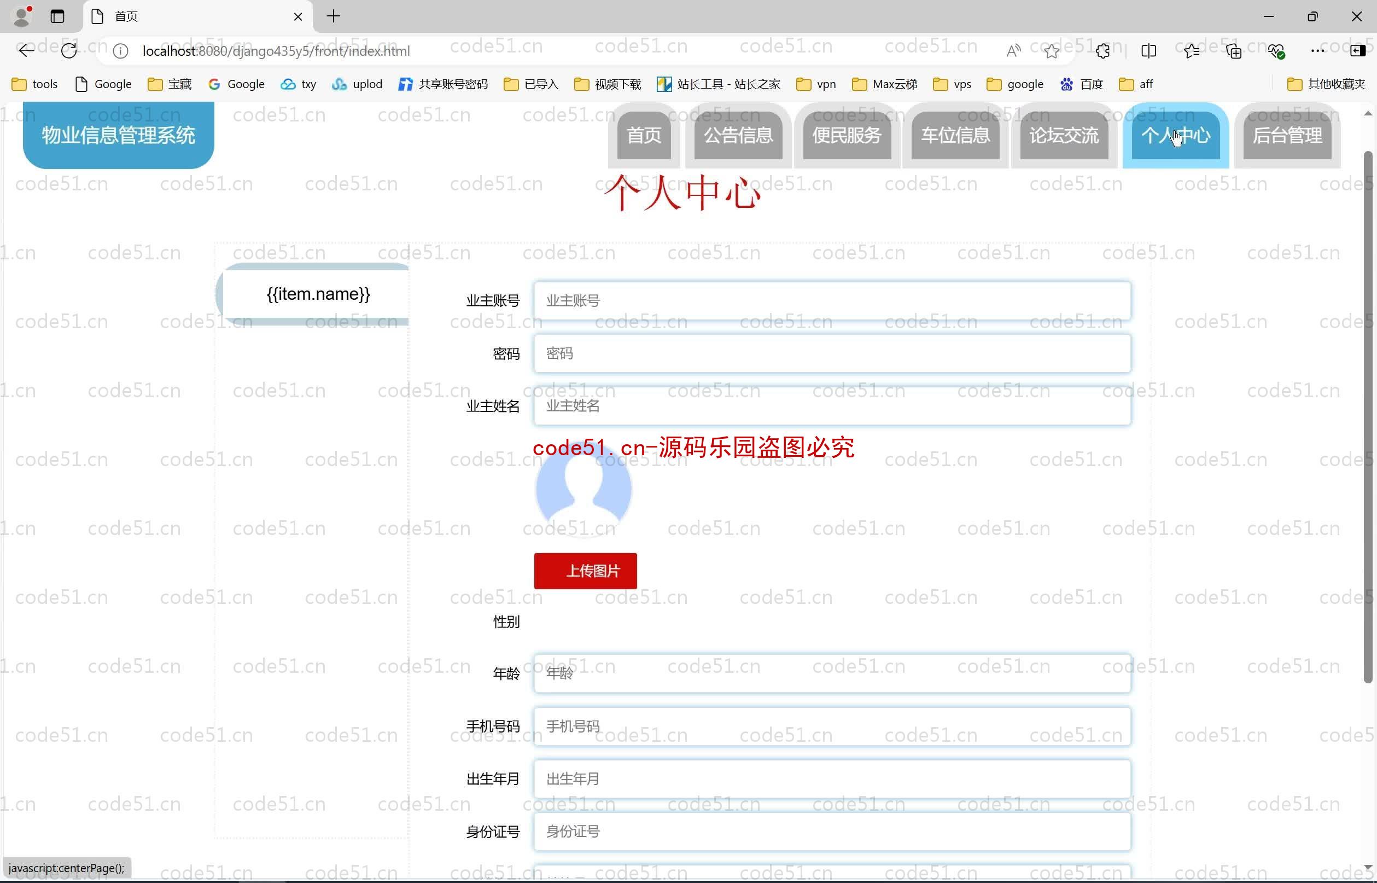Screen dimensions: 1377x883
Task: Open the split screen icon
Action: (x=1149, y=51)
